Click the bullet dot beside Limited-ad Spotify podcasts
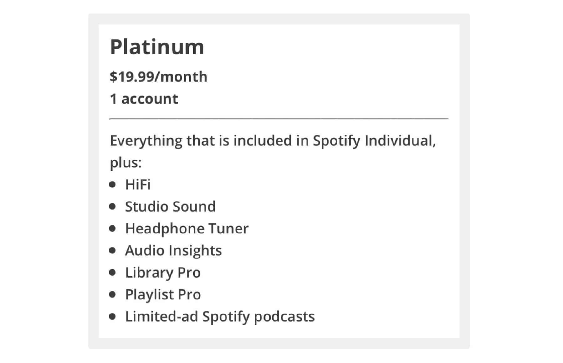The width and height of the screenshot is (563, 363). click(x=113, y=316)
